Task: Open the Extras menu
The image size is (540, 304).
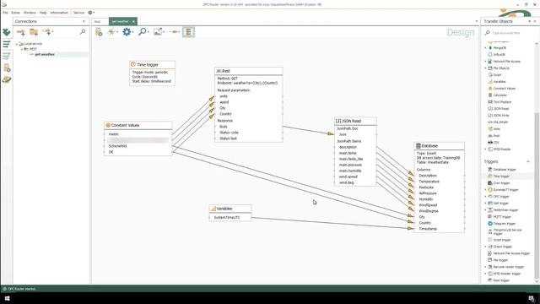Action: (15, 13)
